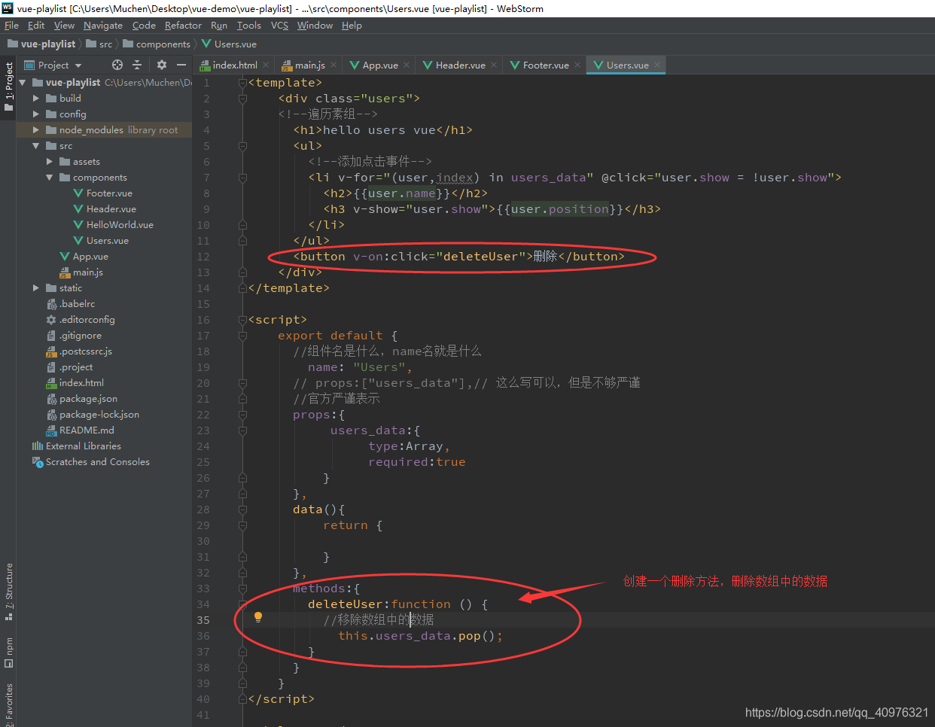935x727 pixels.
Task: Collapse the components folder
Action: [x=49, y=178]
